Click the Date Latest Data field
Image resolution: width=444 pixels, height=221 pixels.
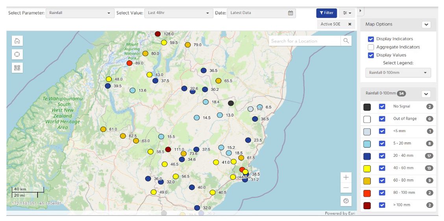point(261,13)
